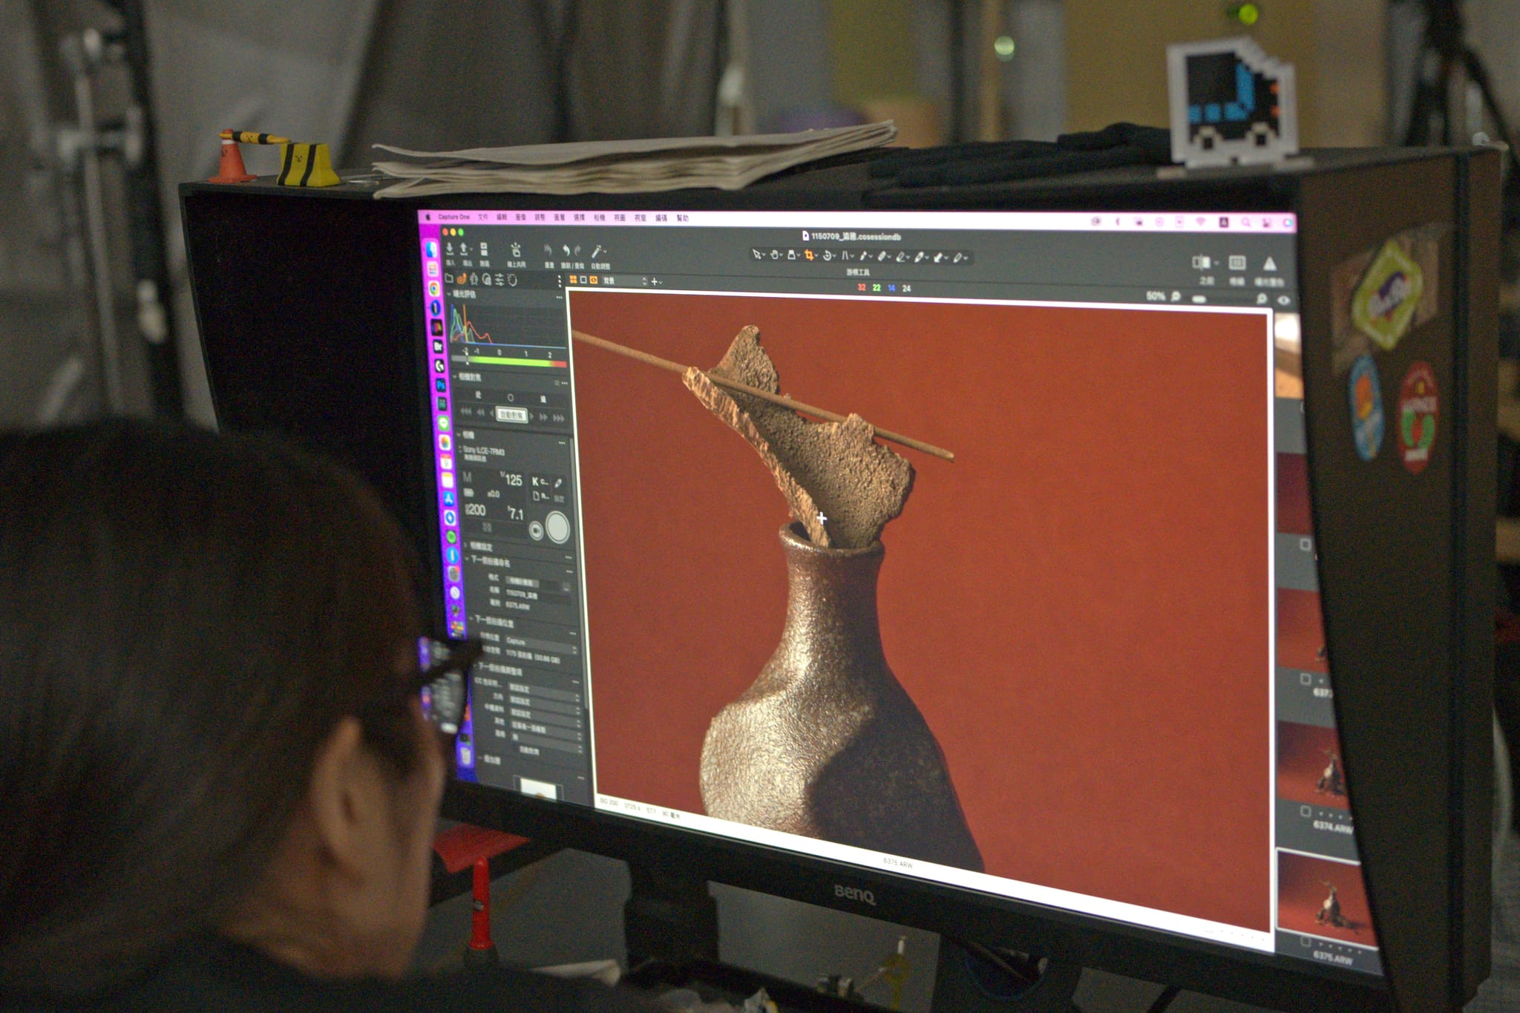Click the shutter speed 125 value
This screenshot has height=1013, width=1520.
tap(512, 480)
